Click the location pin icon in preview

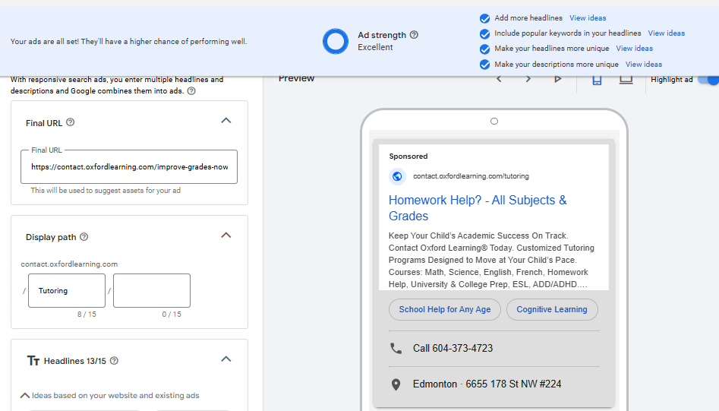tap(396, 384)
